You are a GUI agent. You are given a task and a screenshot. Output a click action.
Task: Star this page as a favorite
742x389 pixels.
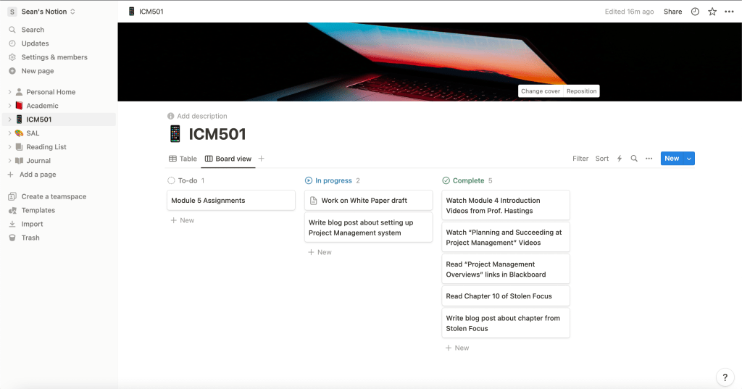[x=712, y=12]
